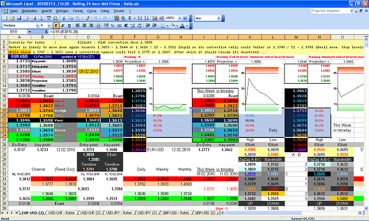Expand the Fill Color dropdown arrow
Screen dimensions: 369x221
click(x=177, y=25)
